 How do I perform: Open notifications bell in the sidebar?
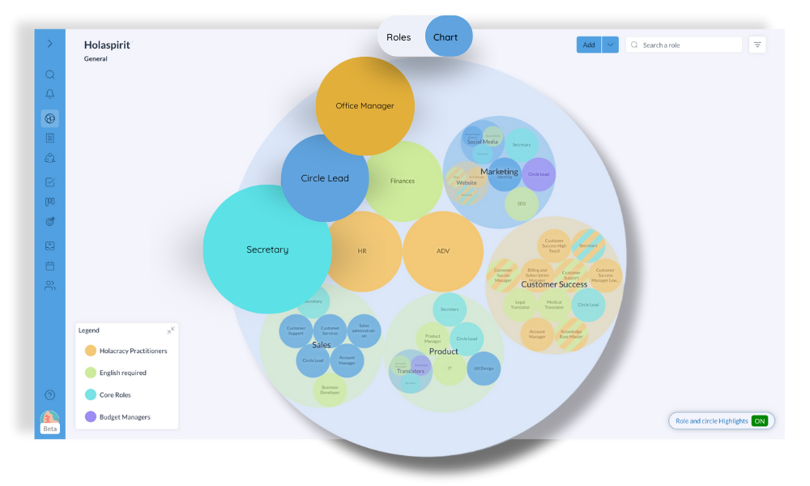(49, 94)
